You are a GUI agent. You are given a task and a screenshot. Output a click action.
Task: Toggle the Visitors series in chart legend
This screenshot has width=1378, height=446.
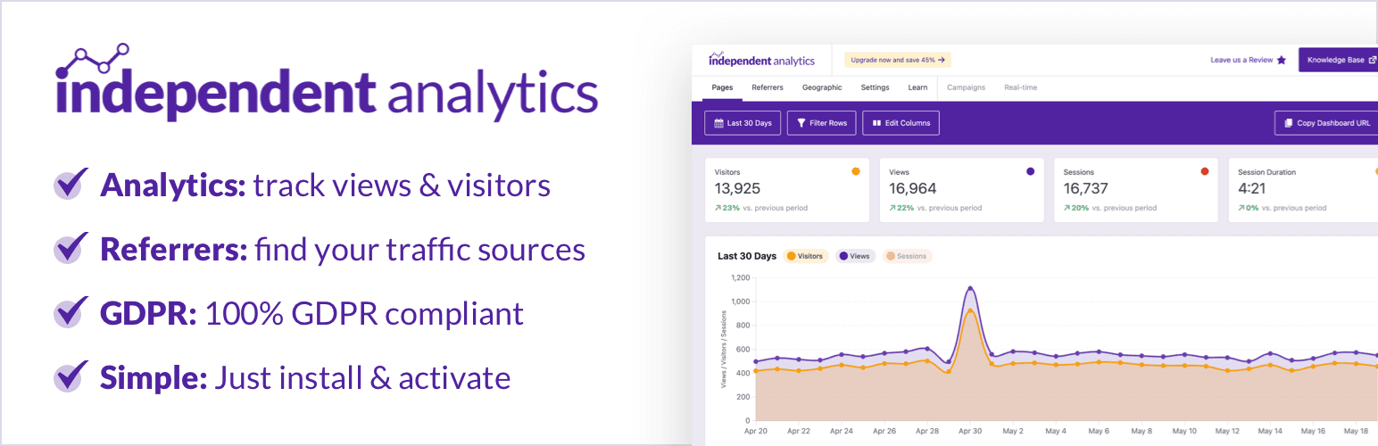tap(806, 256)
